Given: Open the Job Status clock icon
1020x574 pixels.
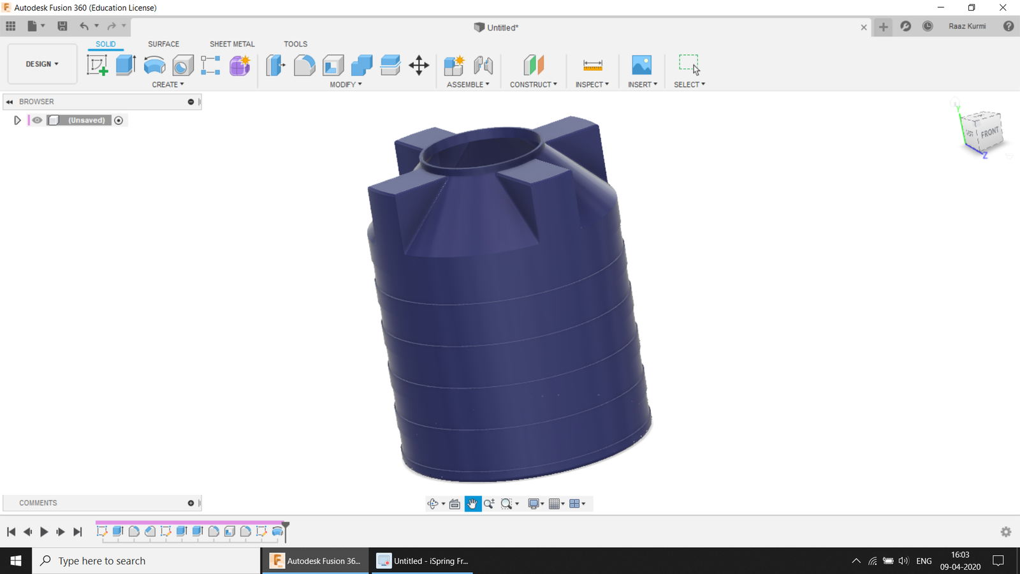Looking at the screenshot, I should pos(928,26).
